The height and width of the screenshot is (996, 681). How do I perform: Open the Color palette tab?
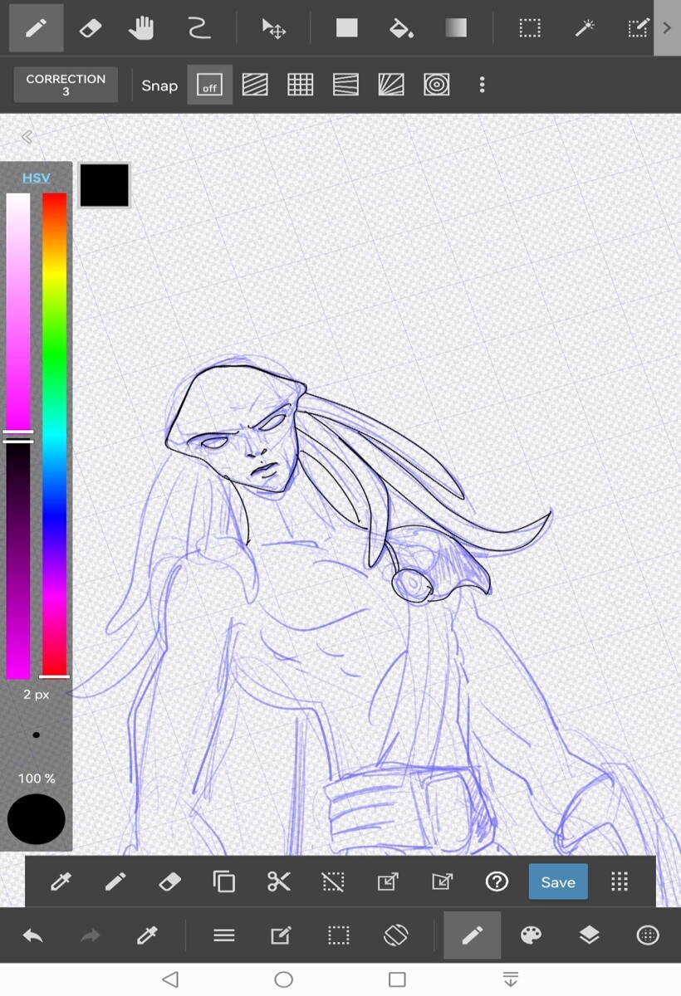pos(531,936)
